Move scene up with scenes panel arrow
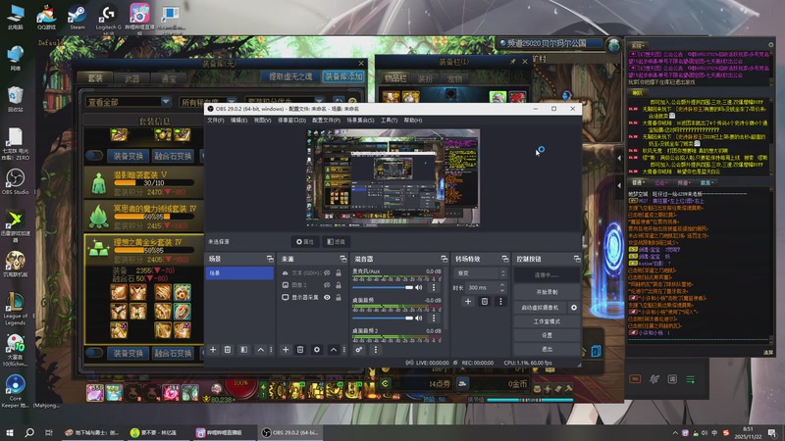 (260, 350)
